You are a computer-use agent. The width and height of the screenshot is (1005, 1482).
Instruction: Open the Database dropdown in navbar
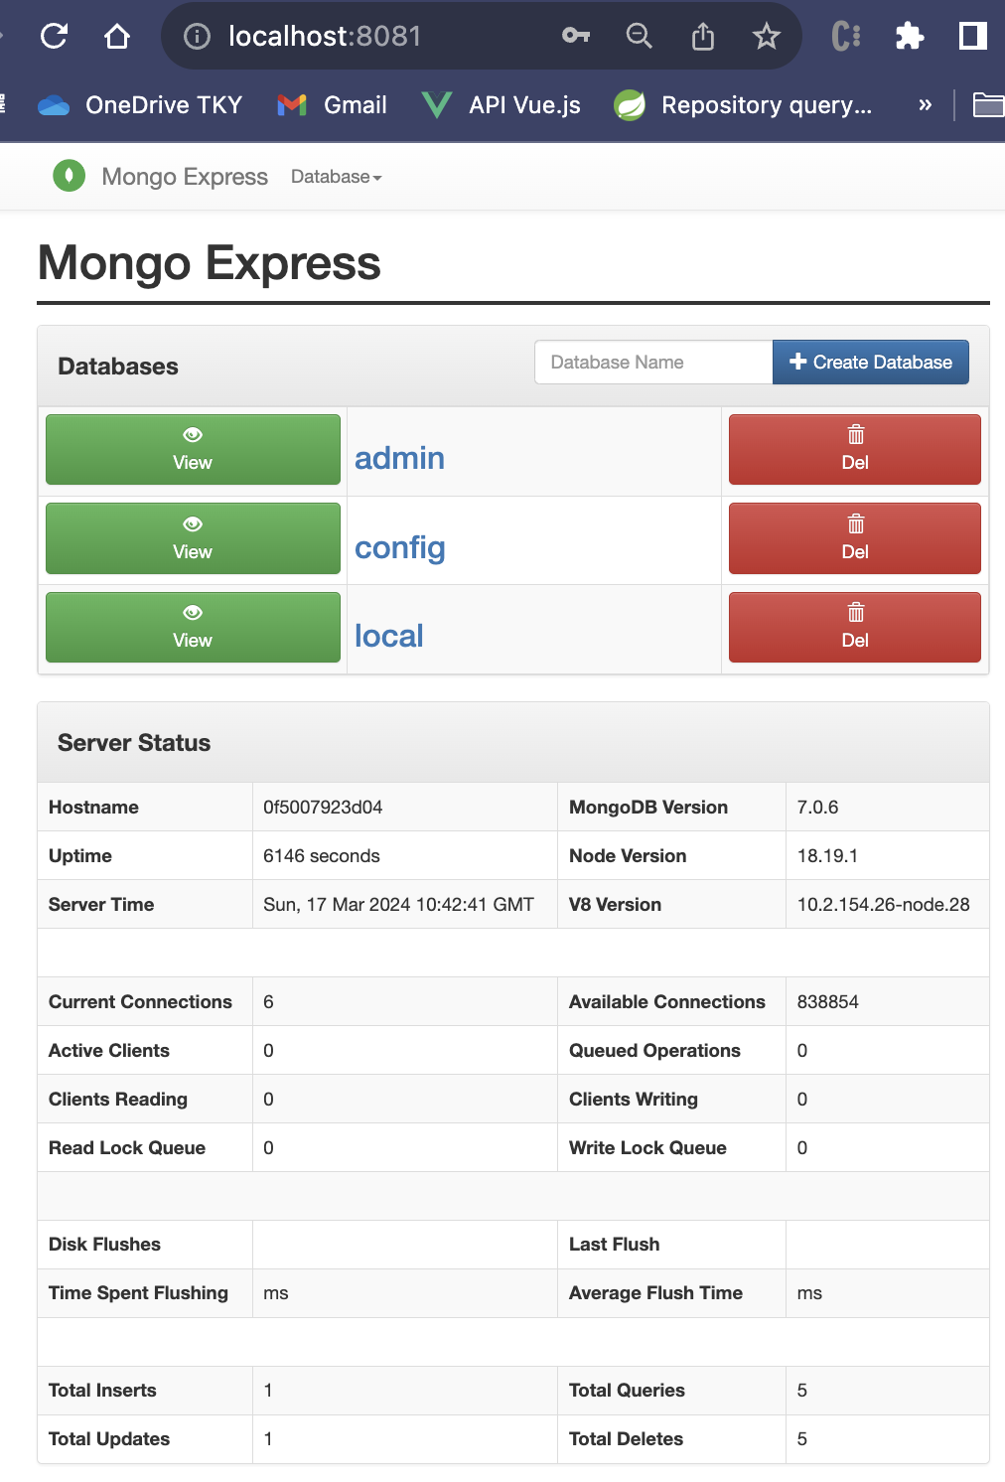click(x=336, y=177)
